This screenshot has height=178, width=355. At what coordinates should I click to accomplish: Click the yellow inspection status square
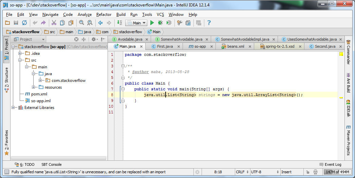pos(341,54)
